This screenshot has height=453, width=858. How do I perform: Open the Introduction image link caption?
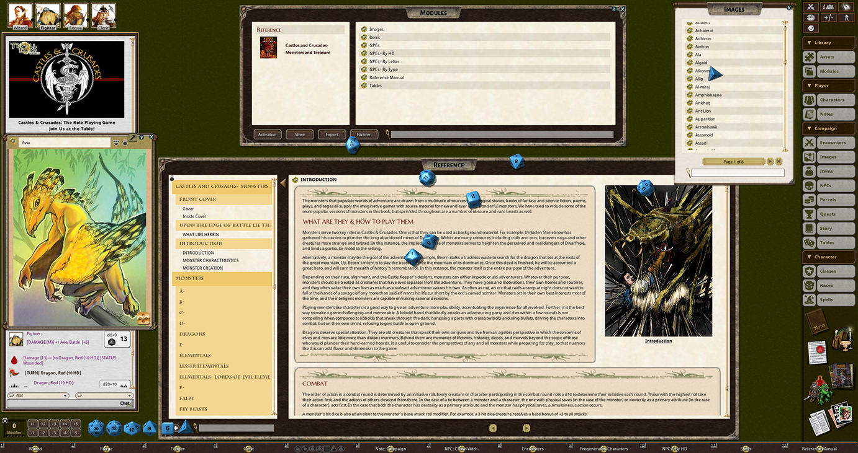point(658,341)
